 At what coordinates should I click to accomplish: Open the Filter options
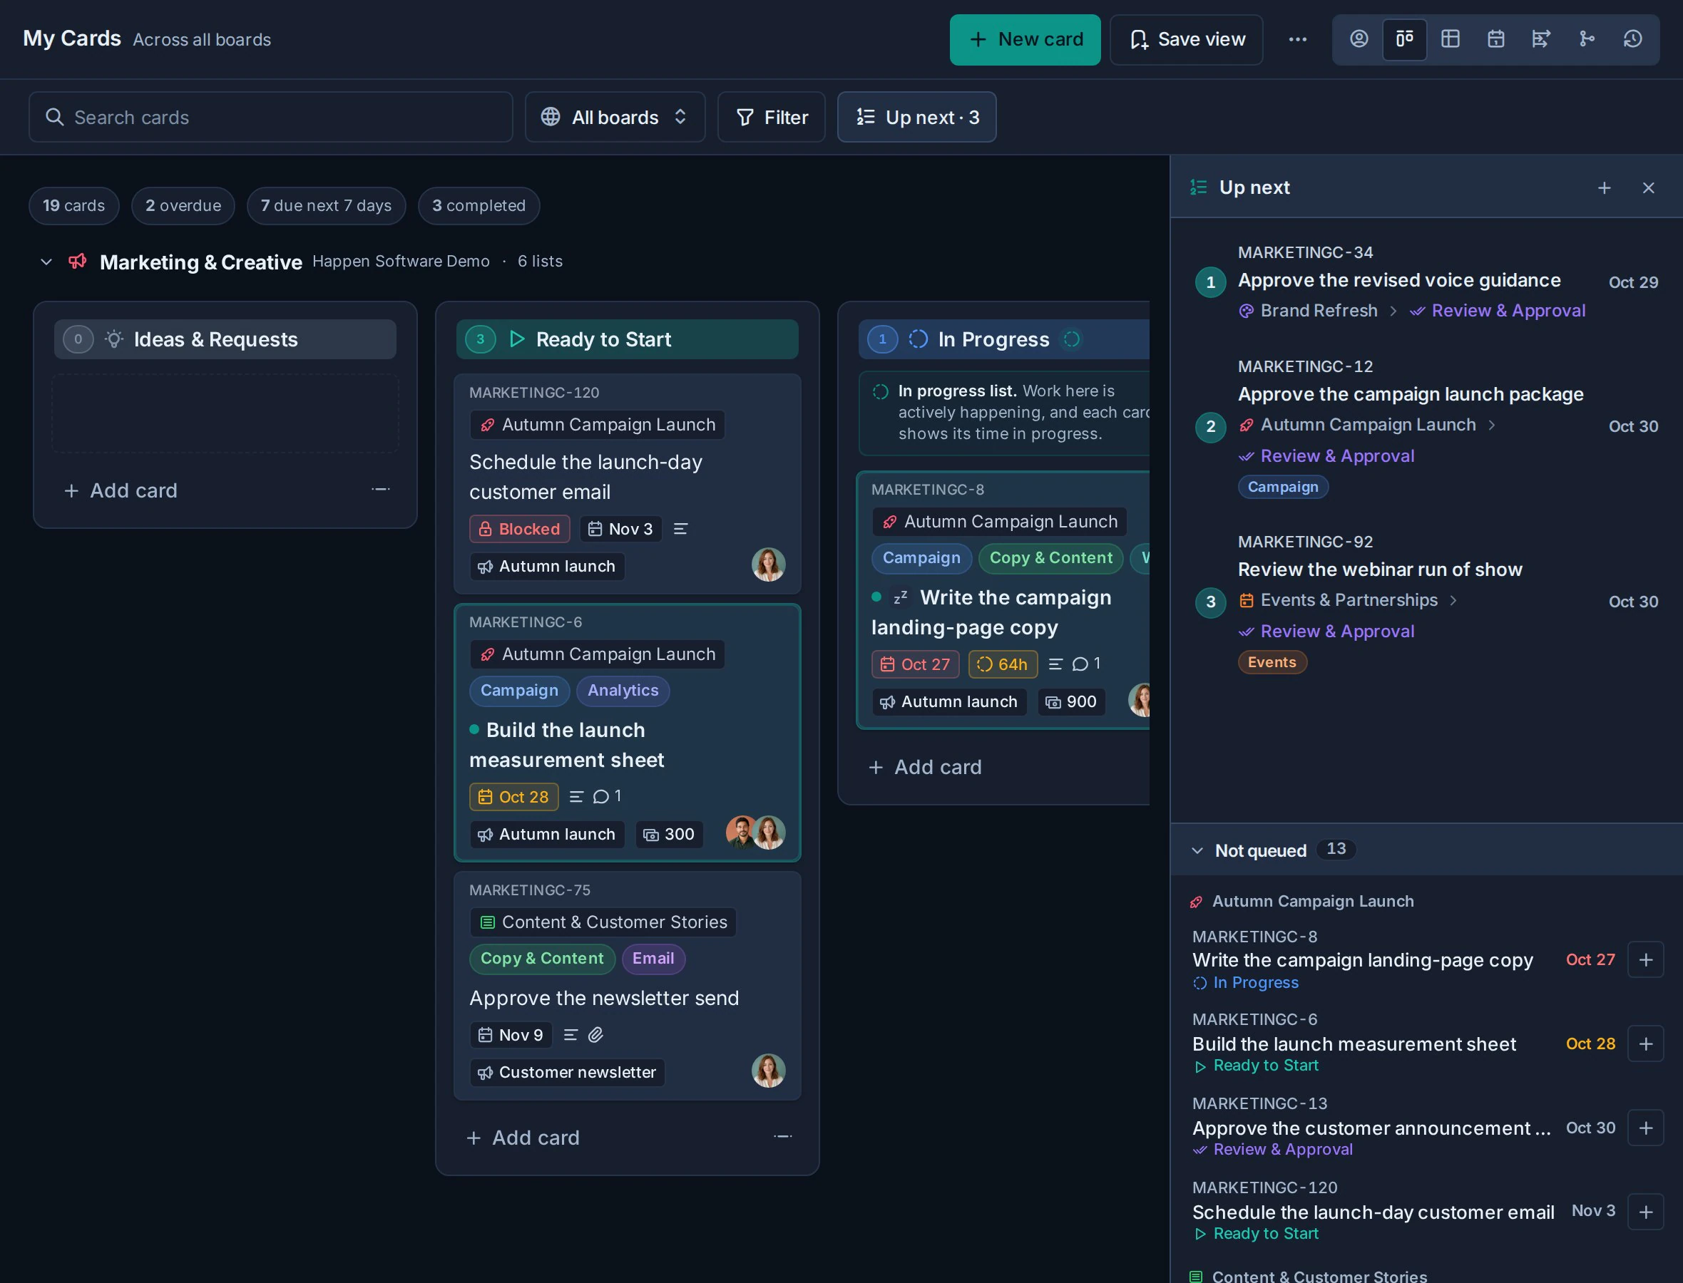click(771, 117)
